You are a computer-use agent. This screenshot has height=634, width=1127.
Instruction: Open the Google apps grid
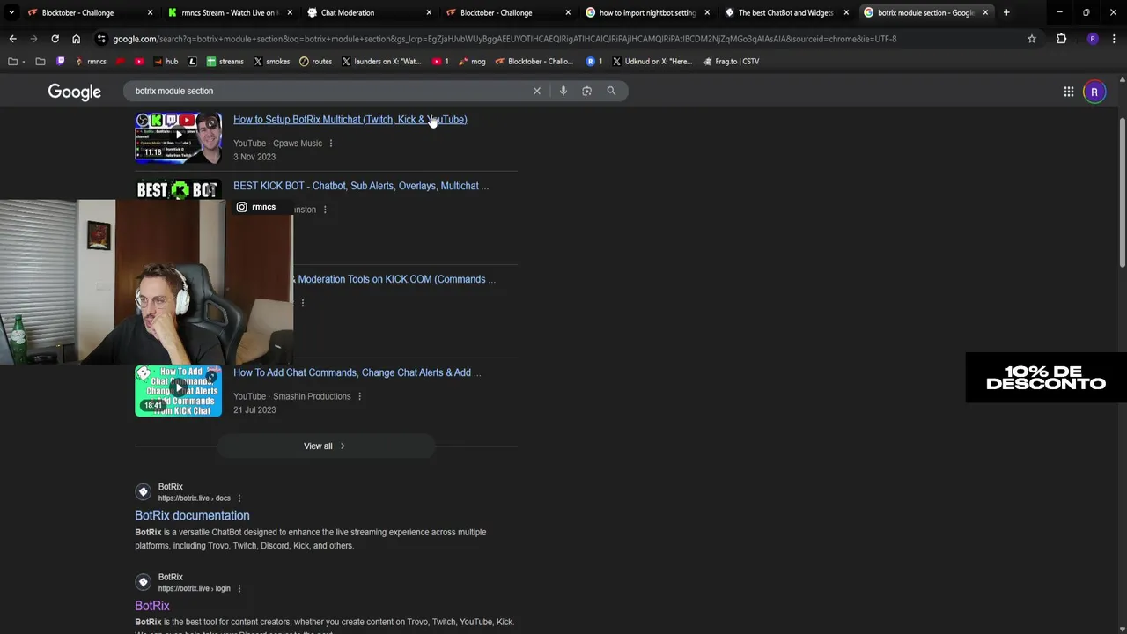tap(1068, 92)
